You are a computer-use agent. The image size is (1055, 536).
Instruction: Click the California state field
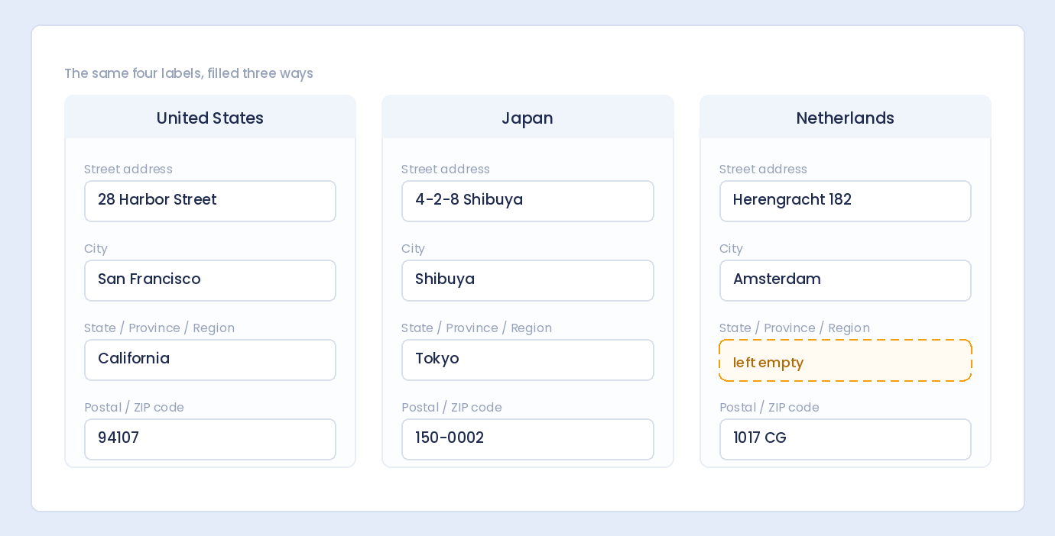(x=210, y=360)
